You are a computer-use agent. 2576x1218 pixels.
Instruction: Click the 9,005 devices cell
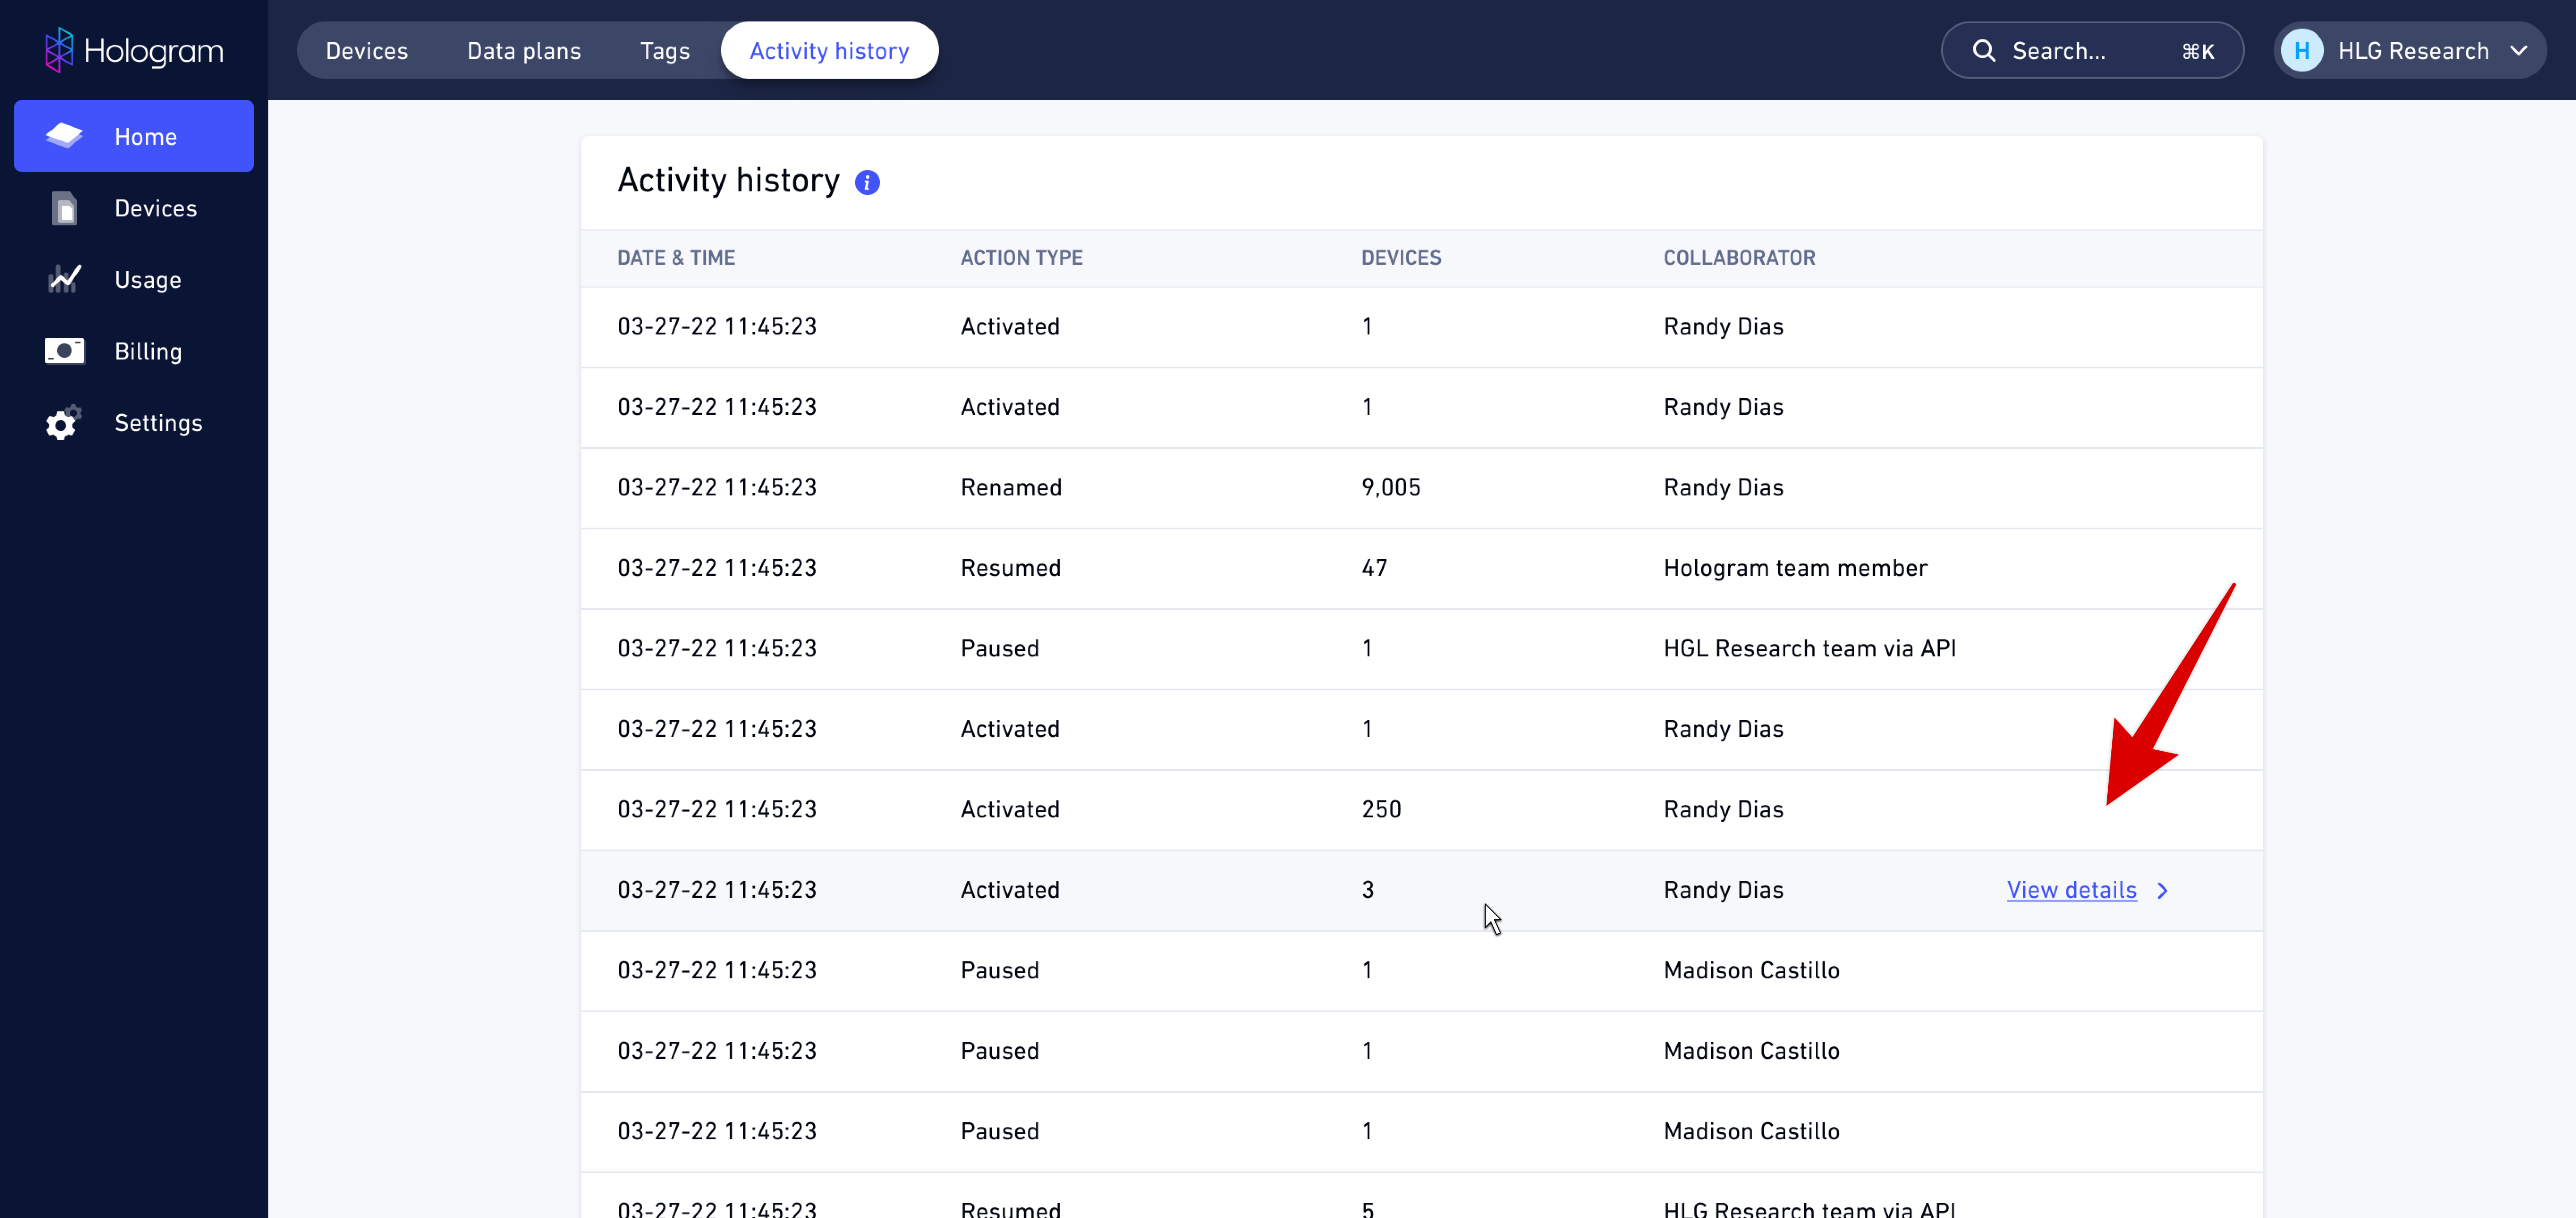[1391, 488]
